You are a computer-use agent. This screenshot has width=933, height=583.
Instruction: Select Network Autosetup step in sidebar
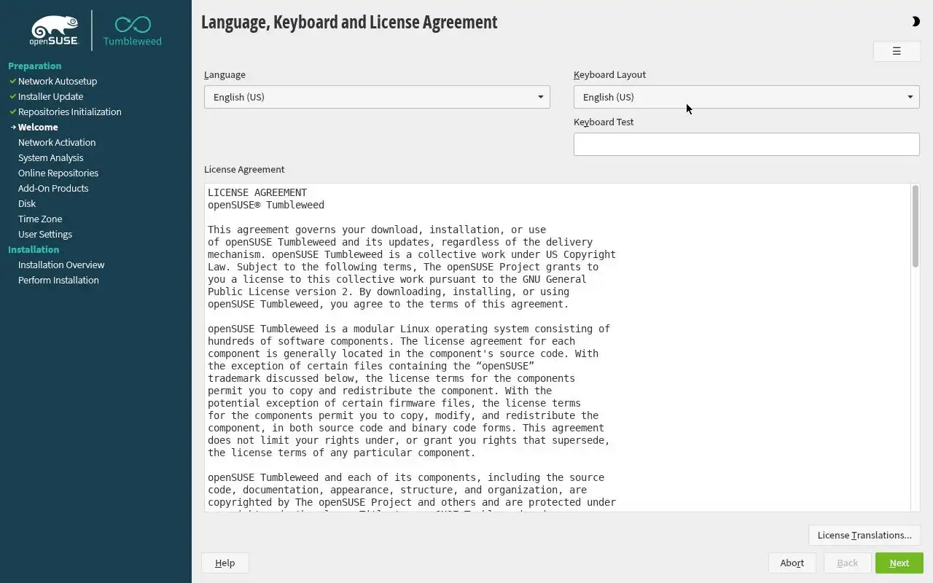(58, 81)
